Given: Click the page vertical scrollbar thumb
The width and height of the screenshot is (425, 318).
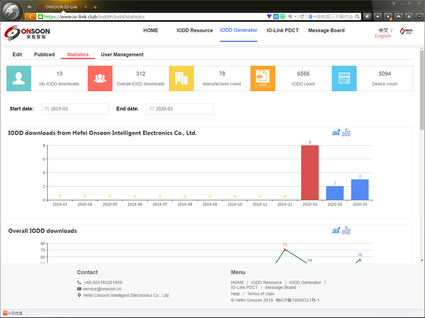Looking at the screenshot, I should (x=422, y=91).
